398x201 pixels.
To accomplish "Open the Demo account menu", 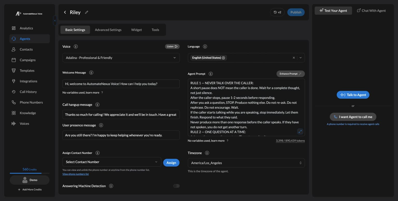I will click(x=30, y=180).
